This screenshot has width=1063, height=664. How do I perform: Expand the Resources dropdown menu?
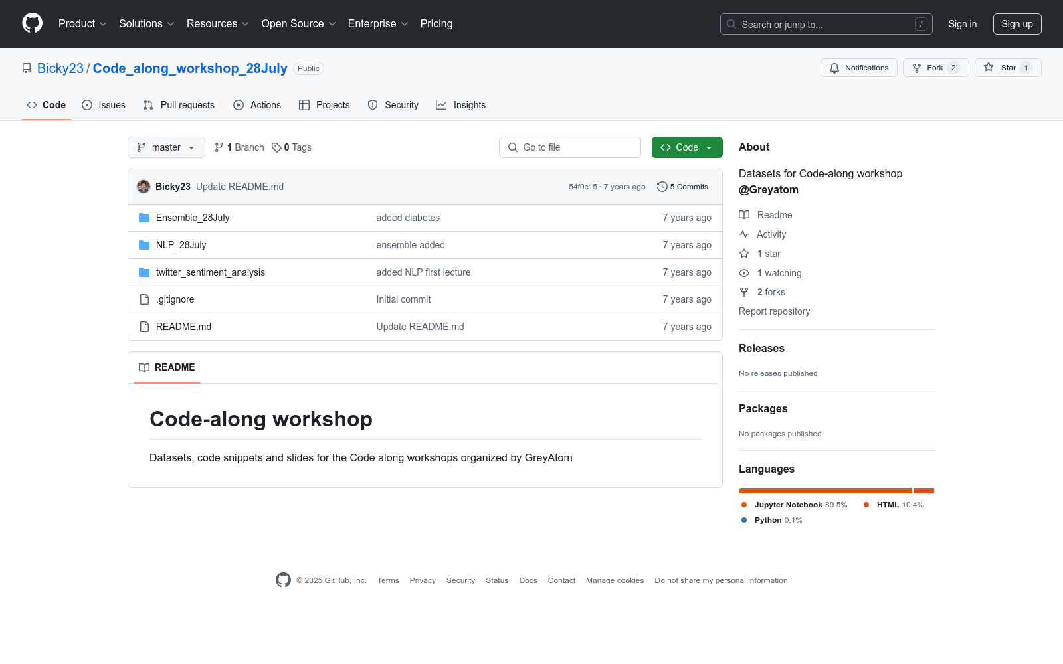pyautogui.click(x=218, y=24)
